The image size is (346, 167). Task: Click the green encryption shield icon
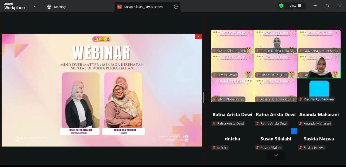click(x=281, y=6)
